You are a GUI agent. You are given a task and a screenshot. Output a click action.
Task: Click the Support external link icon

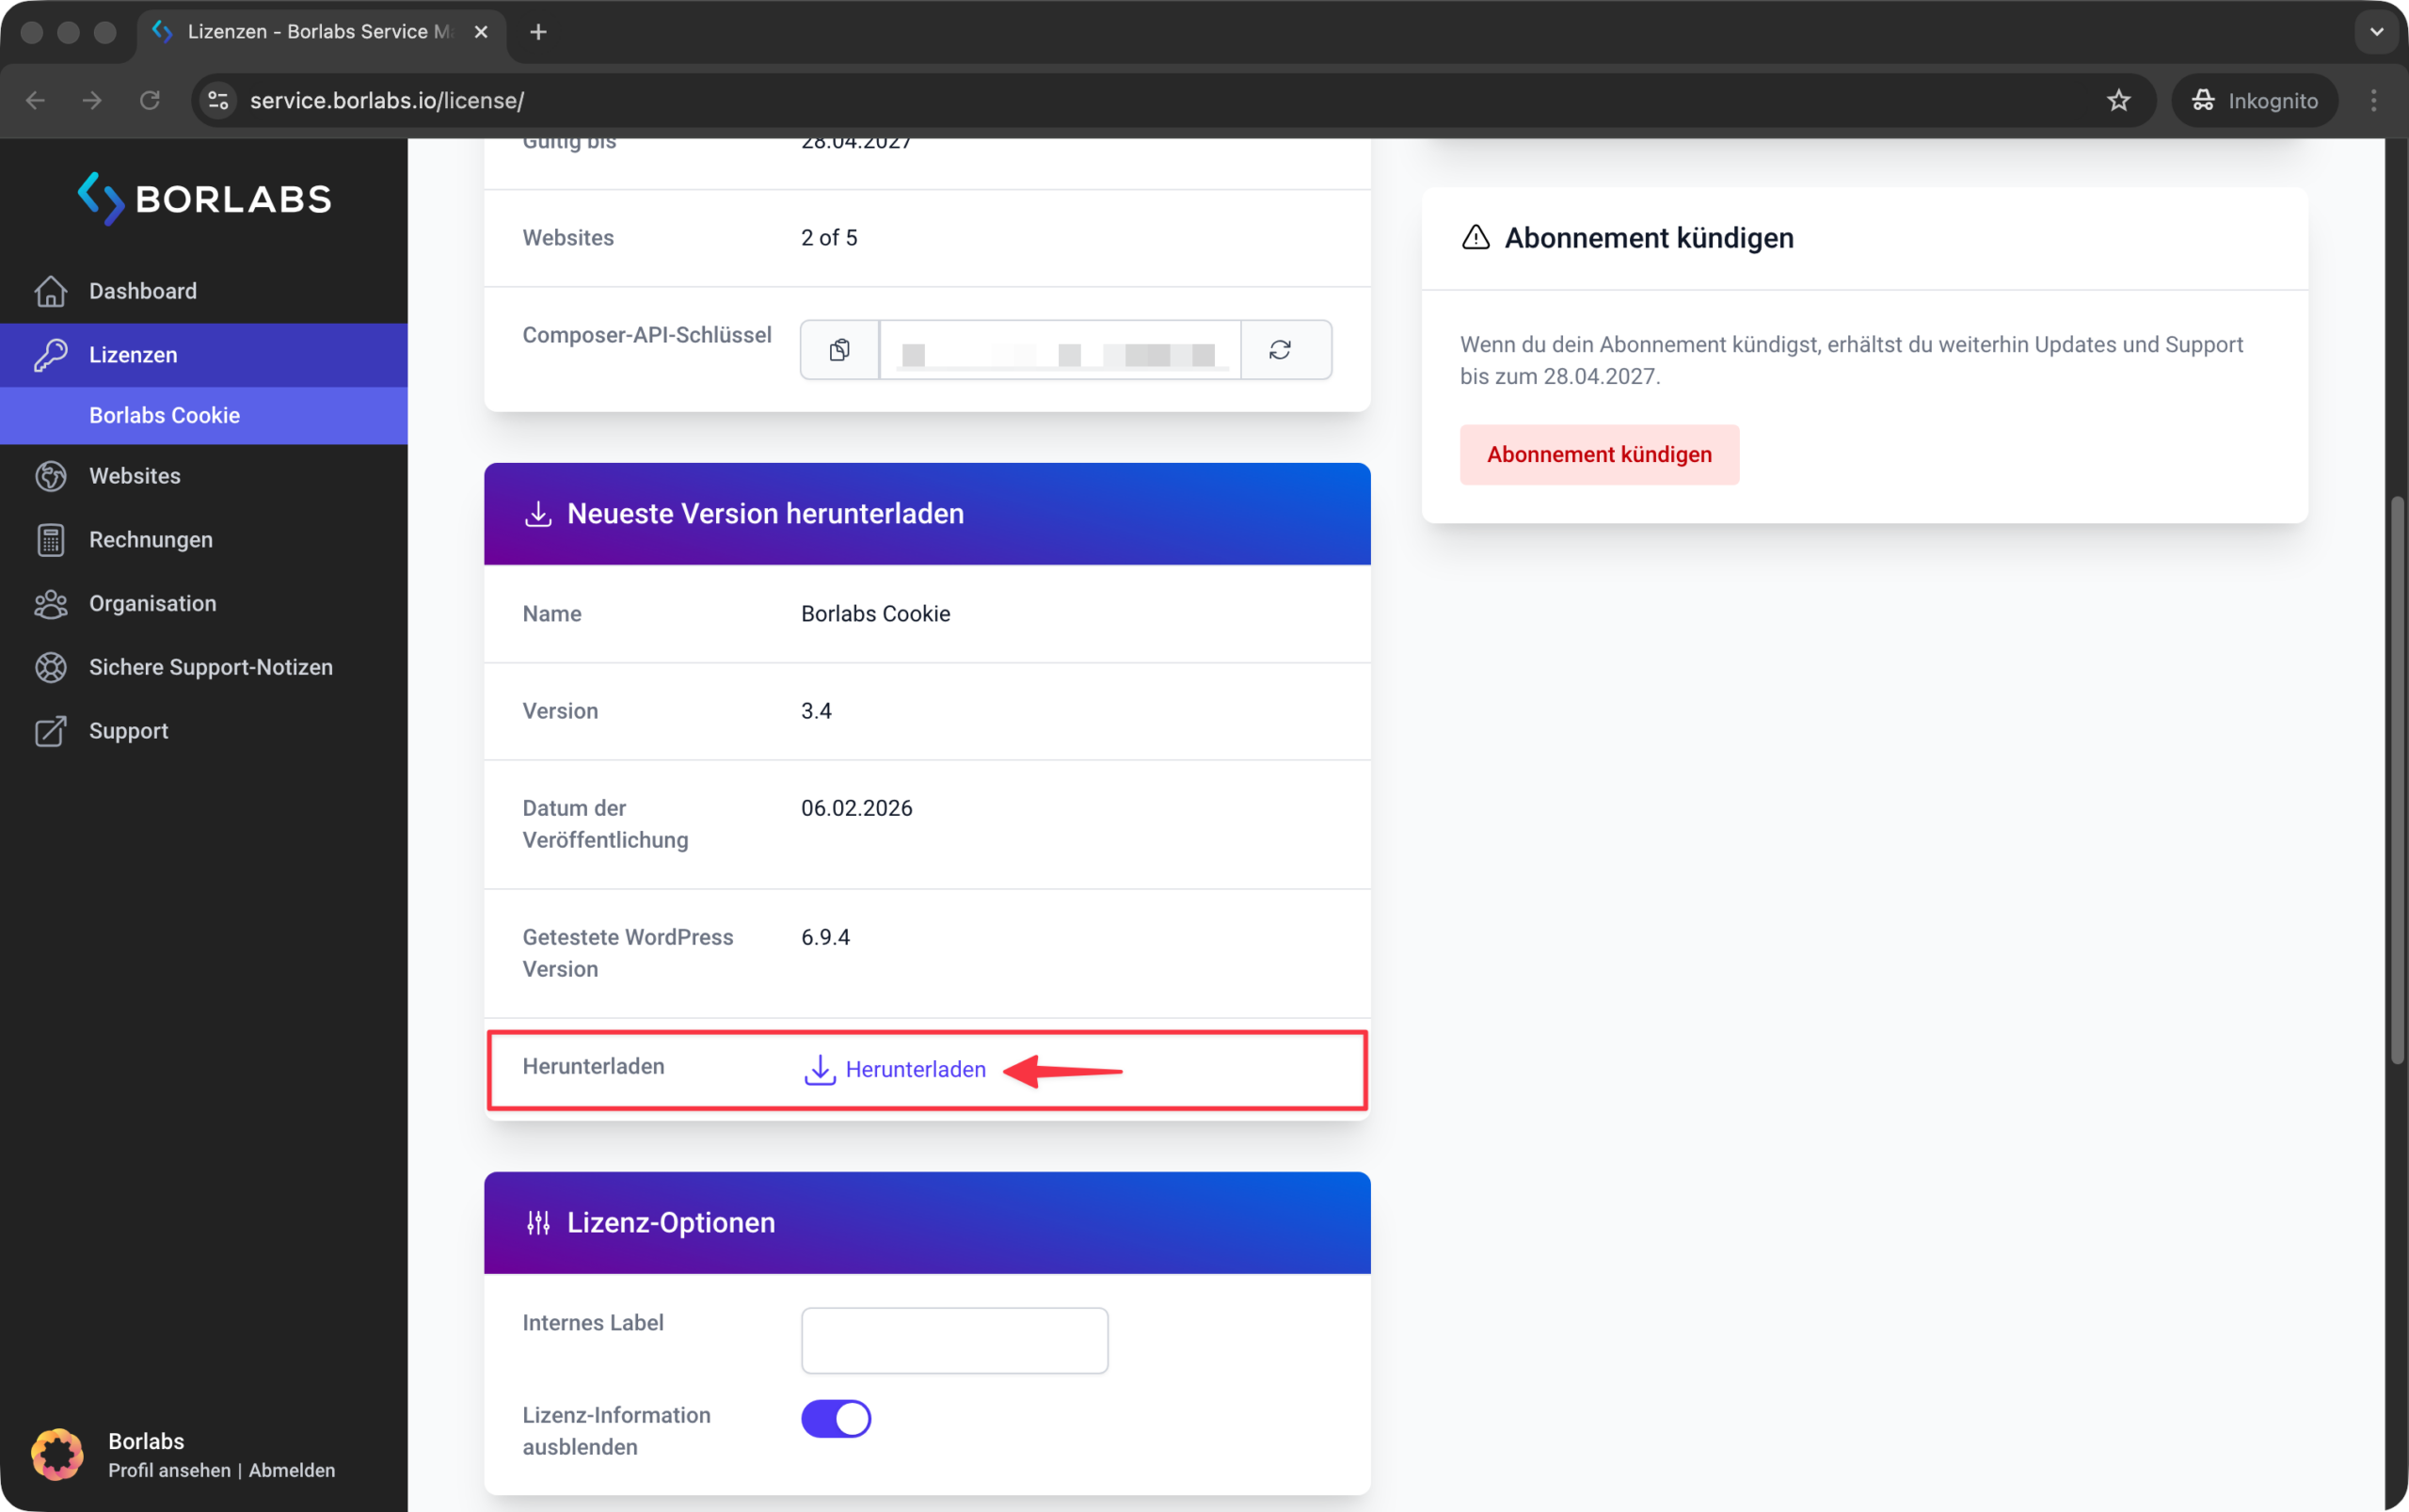point(51,731)
